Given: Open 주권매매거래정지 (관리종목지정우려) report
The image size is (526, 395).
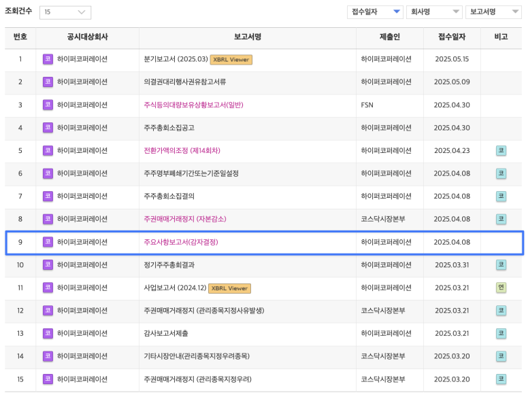Looking at the screenshot, I should (x=197, y=379).
